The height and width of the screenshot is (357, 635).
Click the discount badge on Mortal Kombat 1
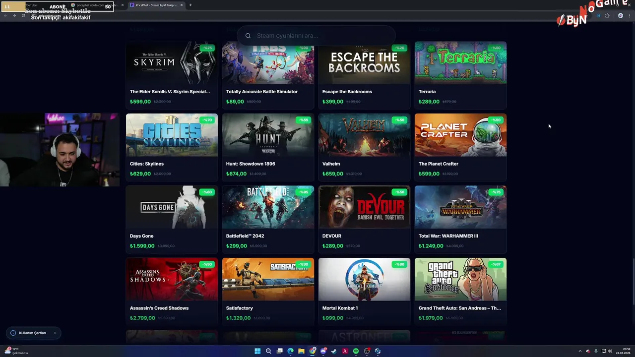coord(399,264)
